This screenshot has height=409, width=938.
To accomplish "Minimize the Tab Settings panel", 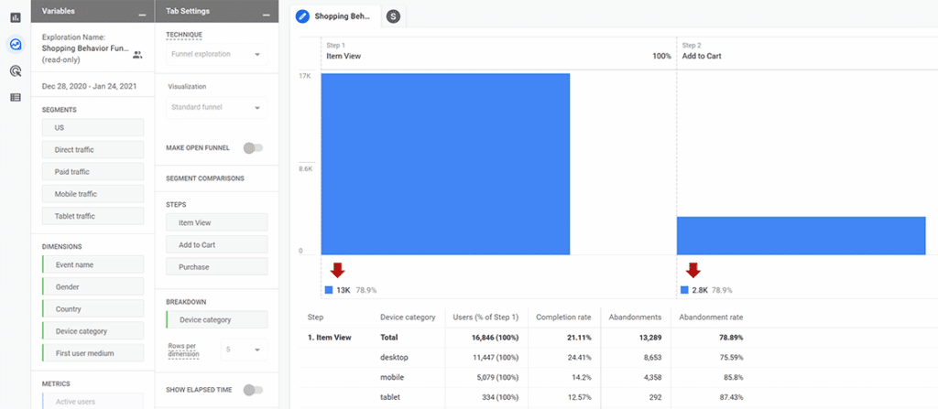I will [x=267, y=16].
